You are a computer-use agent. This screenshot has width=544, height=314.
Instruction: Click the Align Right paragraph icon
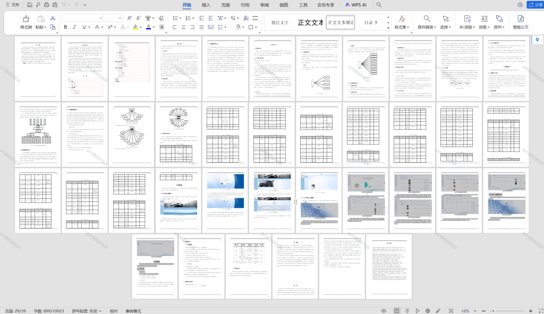click(x=192, y=27)
